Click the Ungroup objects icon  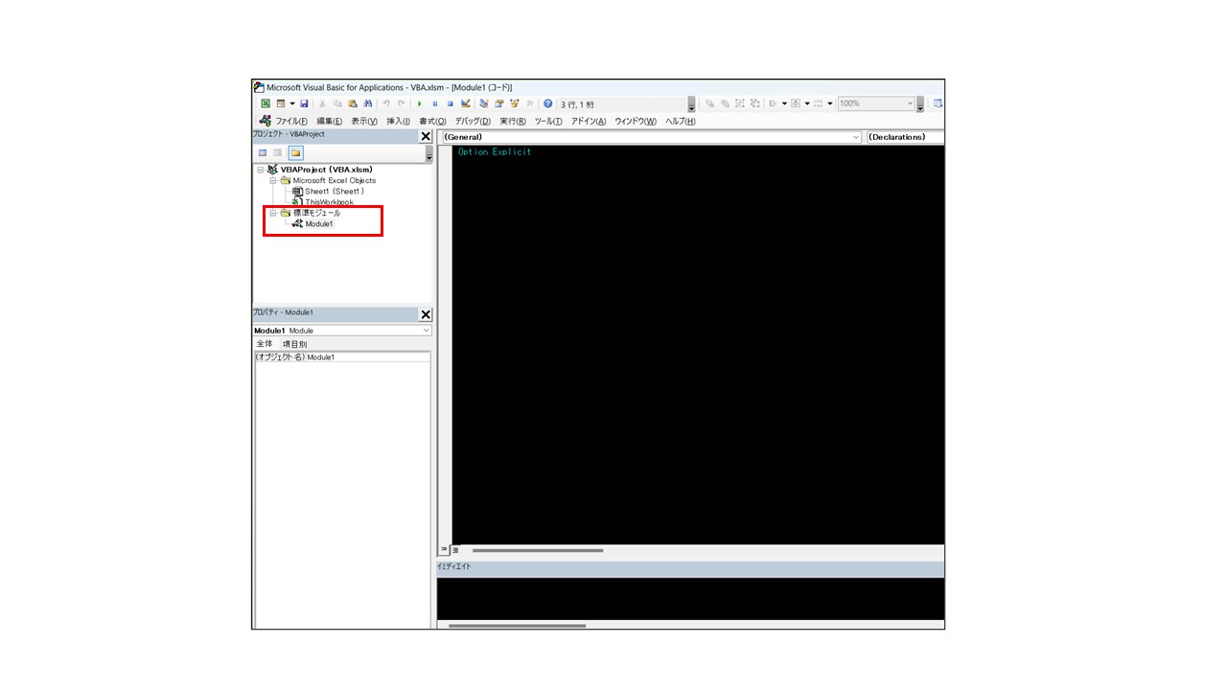point(754,103)
